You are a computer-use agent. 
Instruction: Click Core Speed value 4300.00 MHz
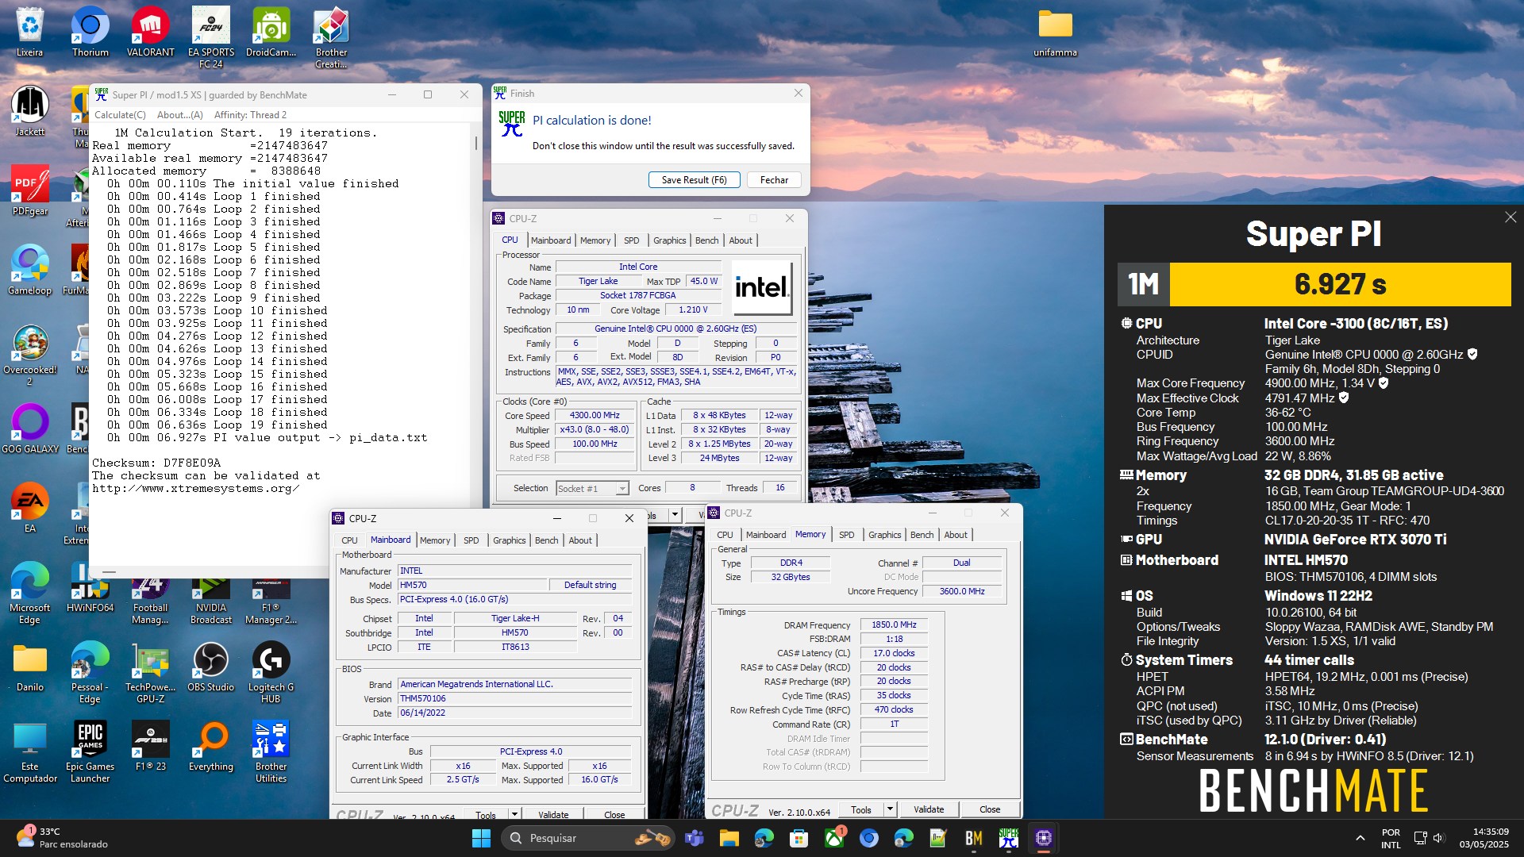pyautogui.click(x=595, y=415)
